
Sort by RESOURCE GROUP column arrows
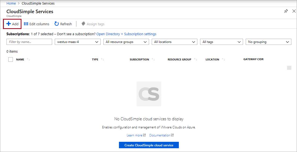pos(196,60)
